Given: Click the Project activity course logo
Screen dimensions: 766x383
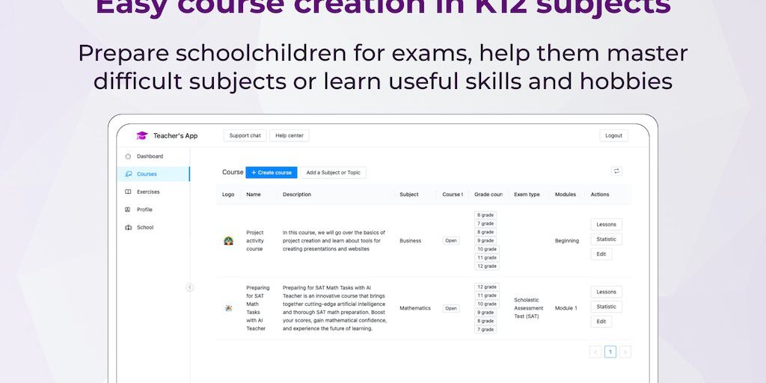Looking at the screenshot, I should (x=228, y=241).
